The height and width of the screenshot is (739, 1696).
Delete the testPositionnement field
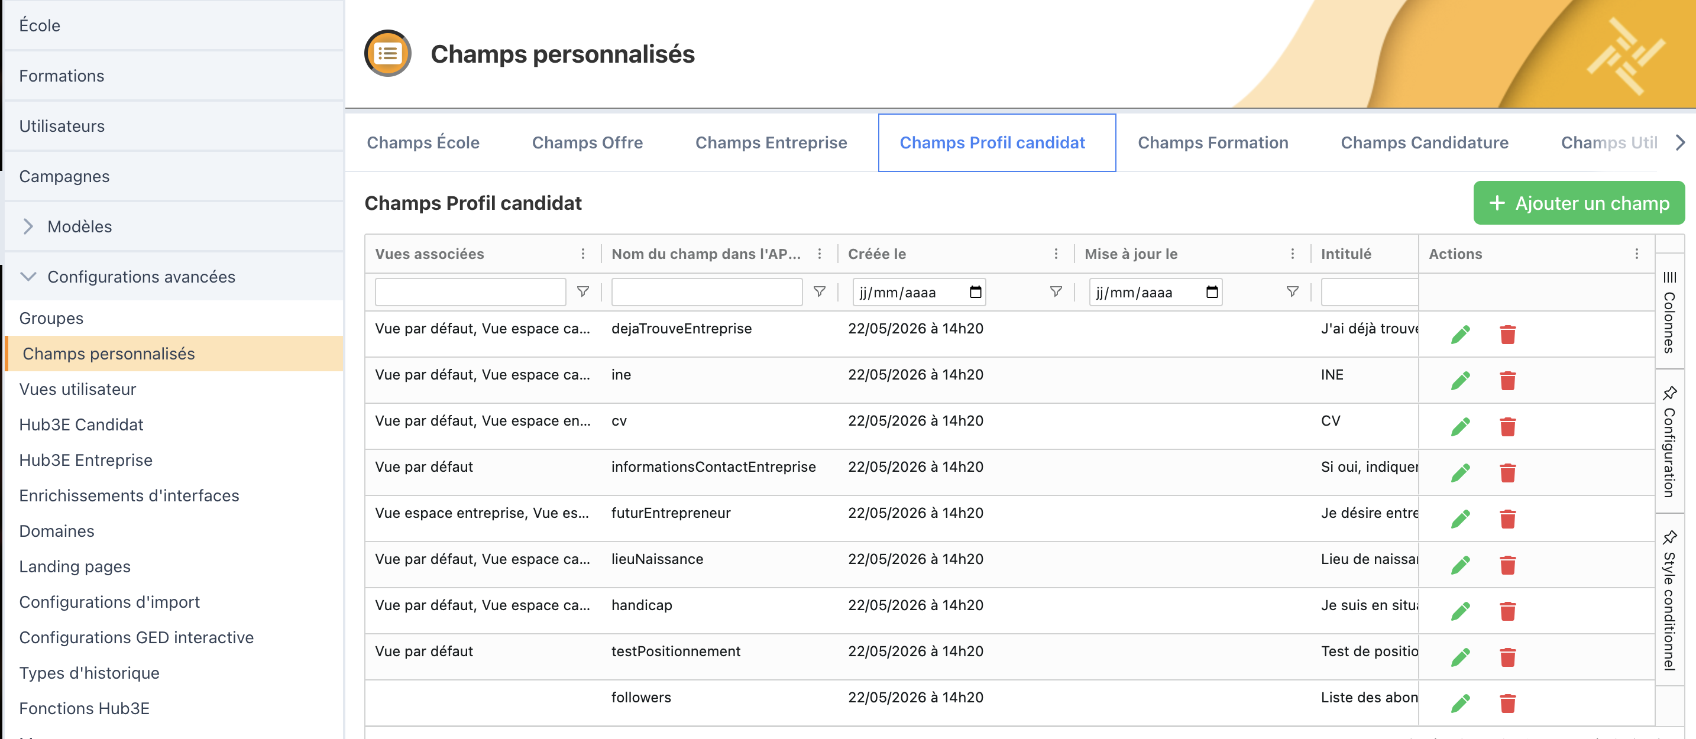1508,657
